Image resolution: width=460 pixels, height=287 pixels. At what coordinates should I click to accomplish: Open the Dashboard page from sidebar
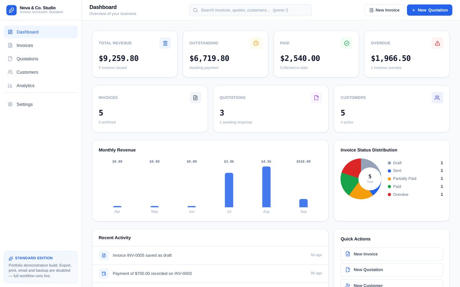pyautogui.click(x=41, y=32)
